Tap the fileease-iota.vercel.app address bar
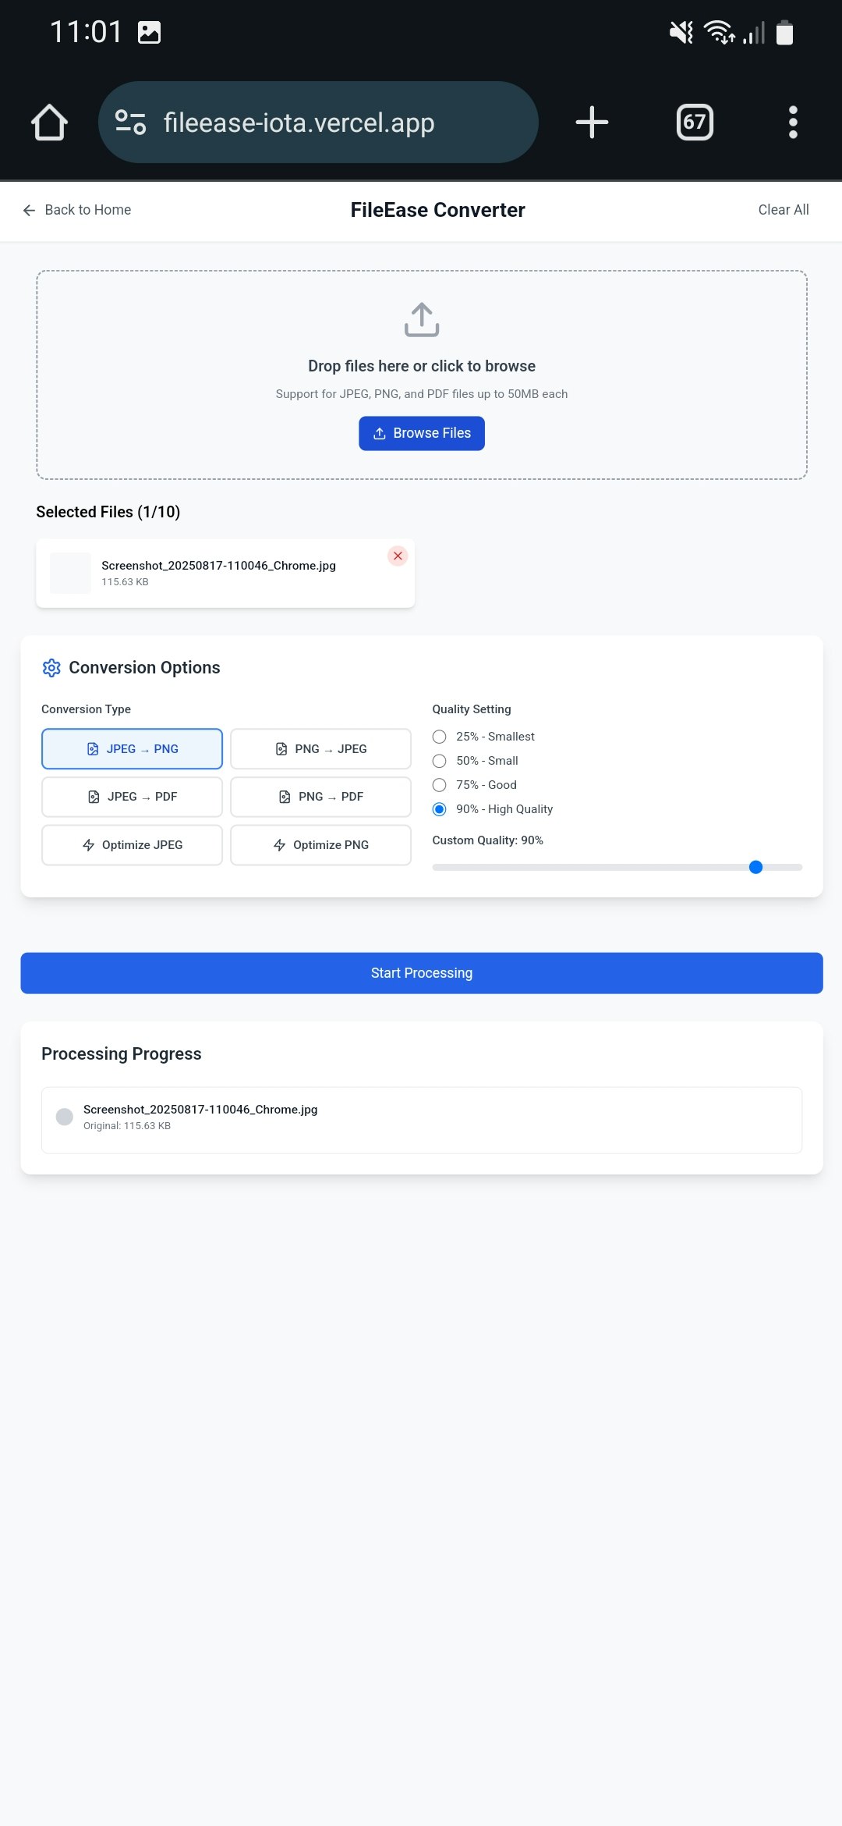842x1826 pixels. point(318,123)
